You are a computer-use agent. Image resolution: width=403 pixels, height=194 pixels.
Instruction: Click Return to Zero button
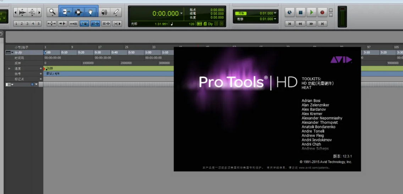289,24
